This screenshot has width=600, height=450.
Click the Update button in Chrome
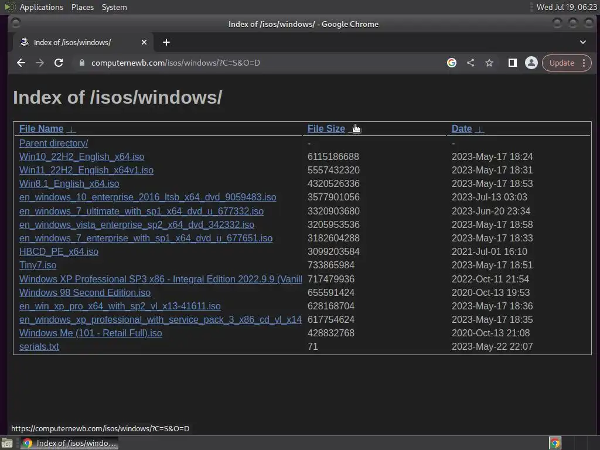coord(561,63)
